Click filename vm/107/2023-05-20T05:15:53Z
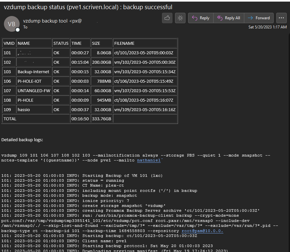The image size is (290, 252). 145,91
